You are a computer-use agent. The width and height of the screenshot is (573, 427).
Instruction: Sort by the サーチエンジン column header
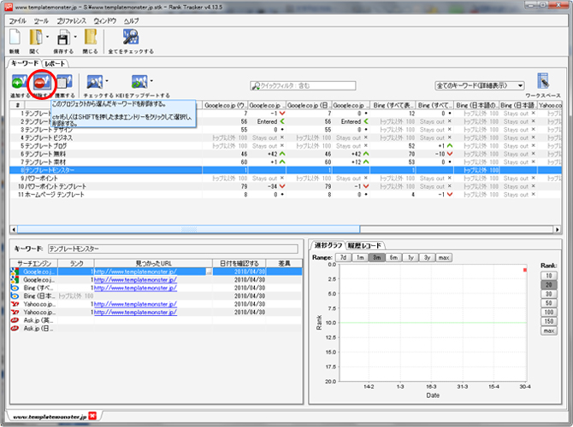point(34,264)
